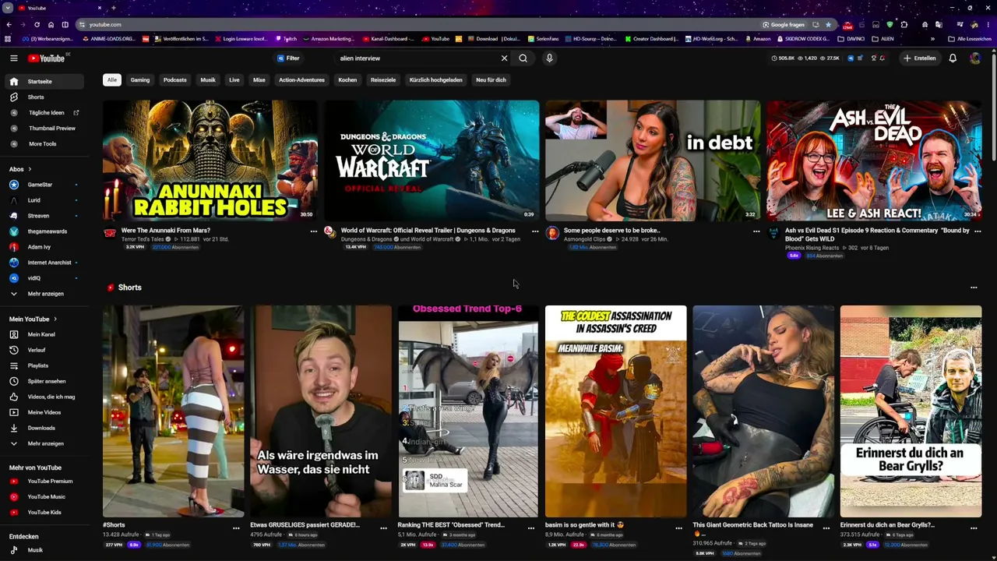Open options for the Bear Grylls short
This screenshot has height=561, width=997.
coord(974,528)
